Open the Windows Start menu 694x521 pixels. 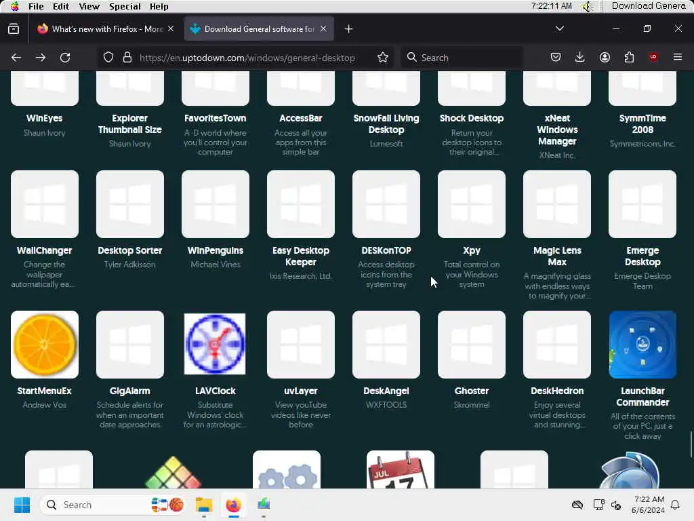point(22,505)
